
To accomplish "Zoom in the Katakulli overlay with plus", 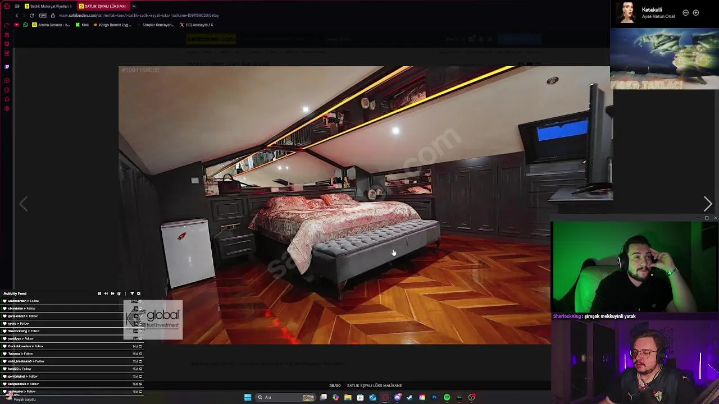I will (695, 12).
